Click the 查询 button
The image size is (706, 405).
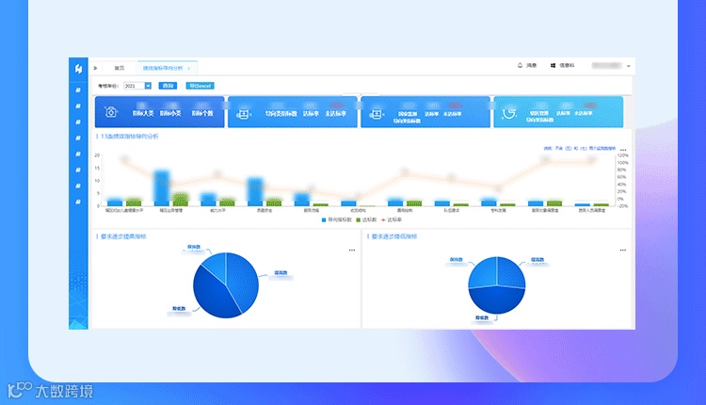coord(168,86)
